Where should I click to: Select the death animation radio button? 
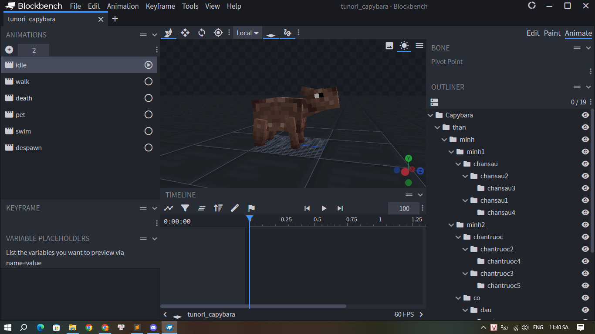coord(149,98)
